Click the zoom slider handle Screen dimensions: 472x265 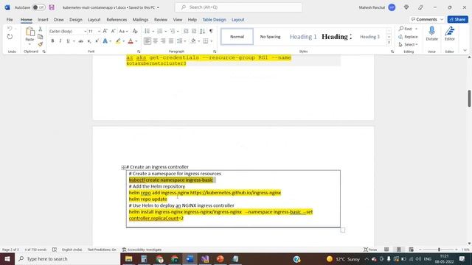(439, 250)
